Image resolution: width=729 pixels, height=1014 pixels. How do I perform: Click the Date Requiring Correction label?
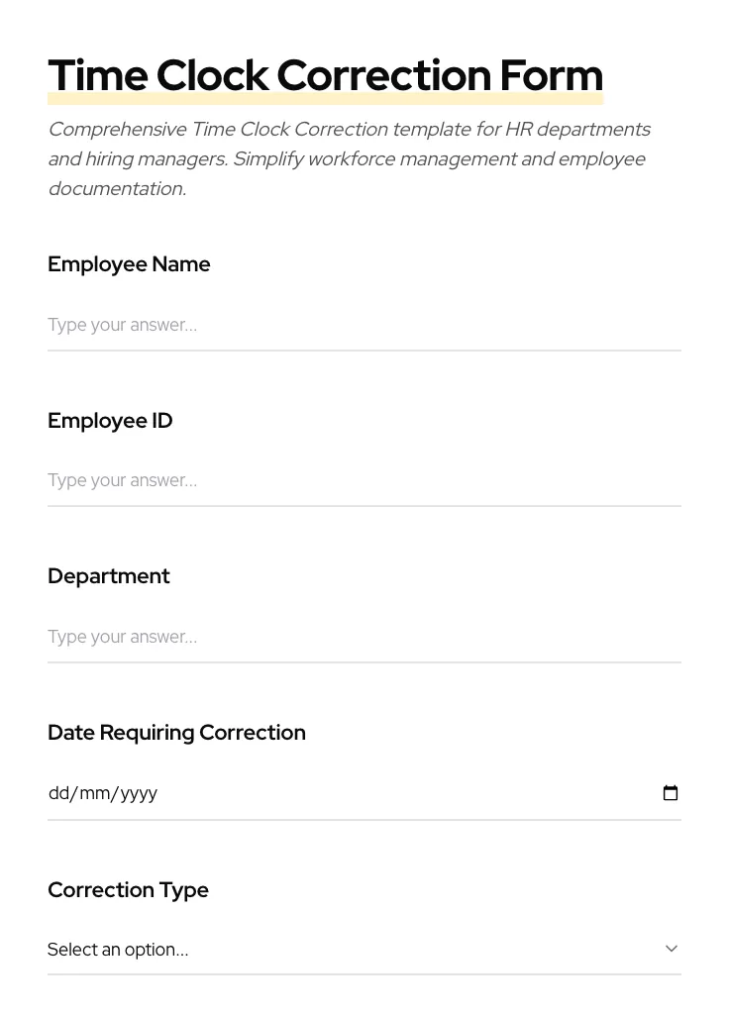176,733
